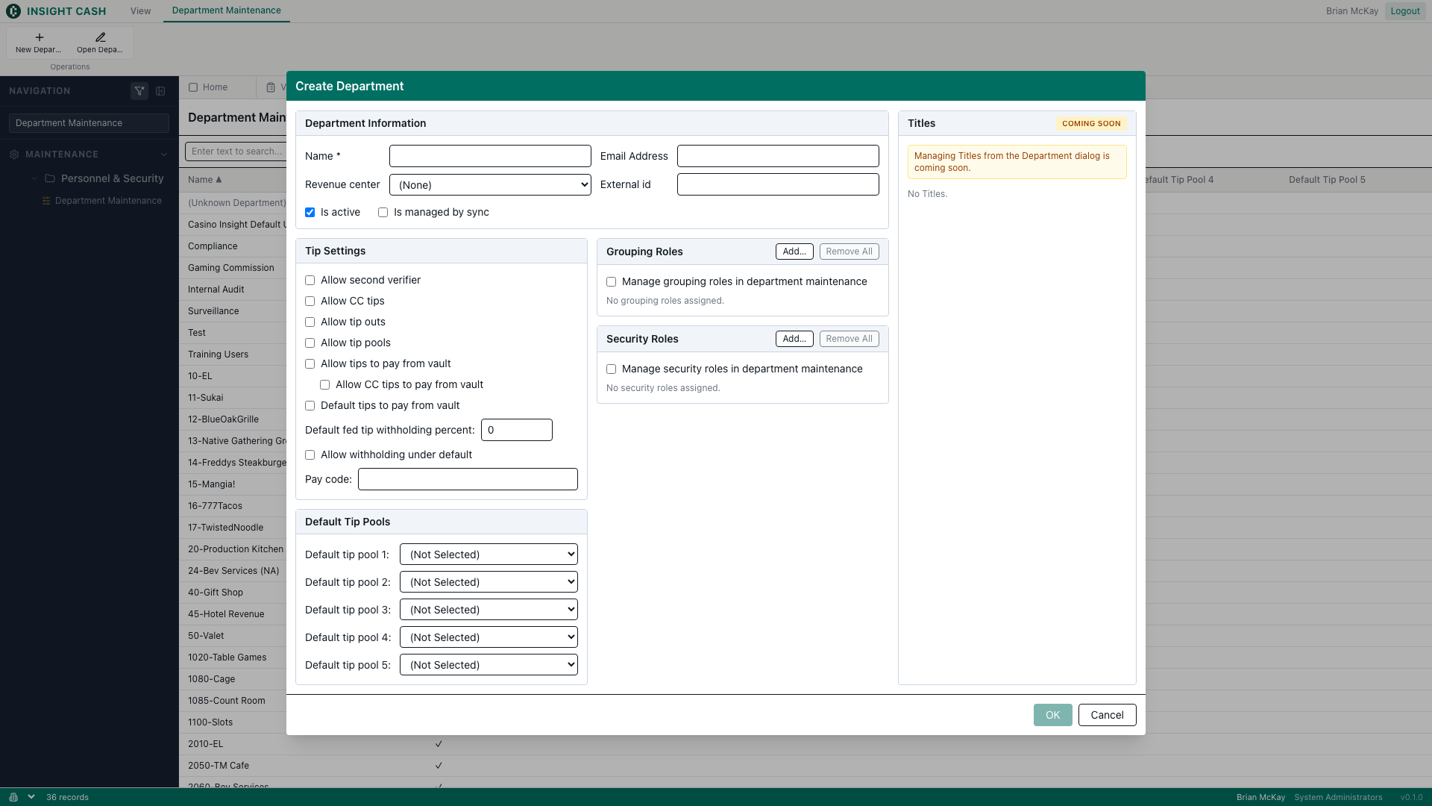Click the Personnel & Security folder icon

(x=50, y=178)
